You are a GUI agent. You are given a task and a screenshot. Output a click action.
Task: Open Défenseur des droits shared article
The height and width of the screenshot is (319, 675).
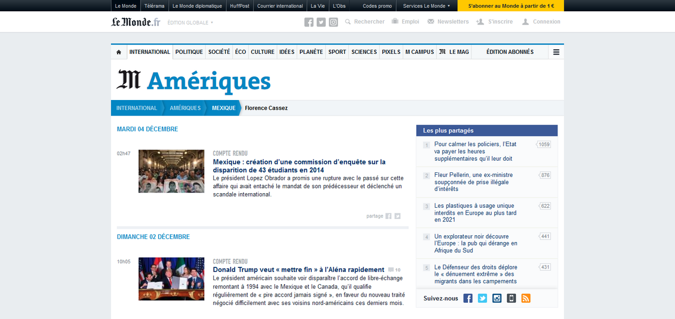[476, 274]
